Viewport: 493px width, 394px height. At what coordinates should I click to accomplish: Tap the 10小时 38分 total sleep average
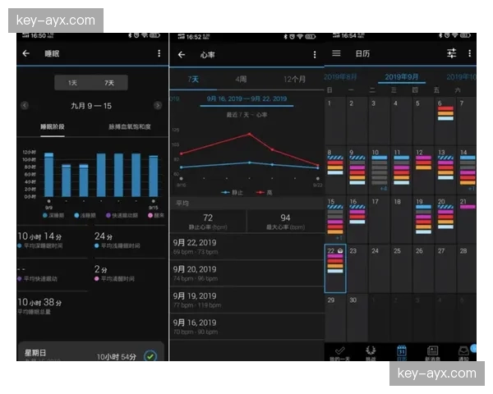pyautogui.click(x=39, y=302)
